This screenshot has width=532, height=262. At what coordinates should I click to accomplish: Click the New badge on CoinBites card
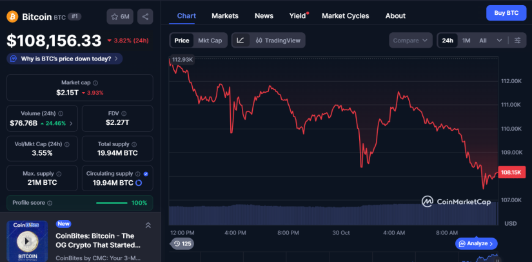[63, 224]
